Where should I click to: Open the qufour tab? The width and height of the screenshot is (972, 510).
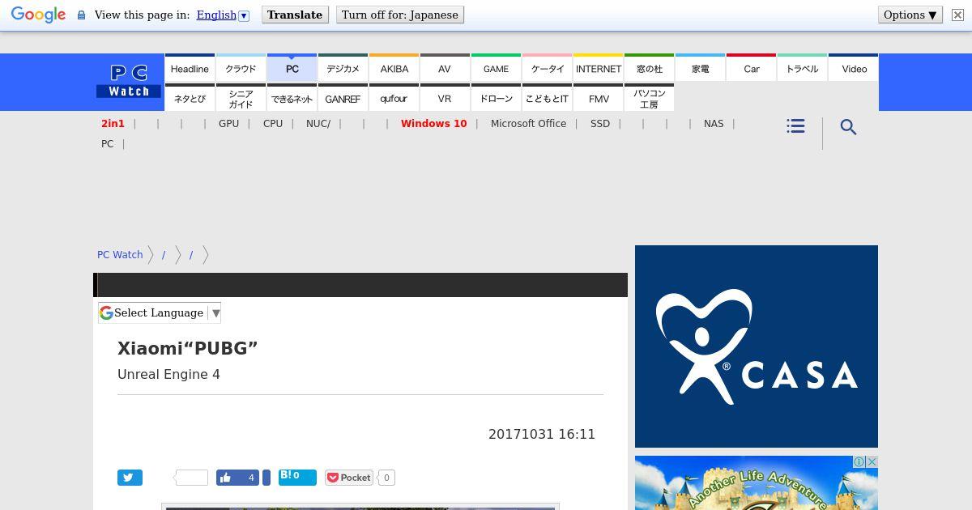394,98
